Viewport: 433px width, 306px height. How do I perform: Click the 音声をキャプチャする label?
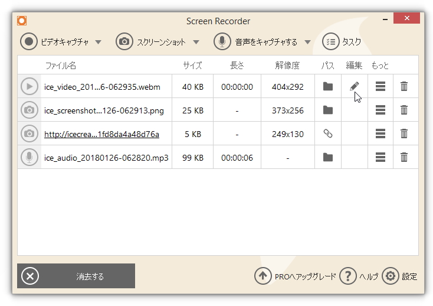(x=266, y=42)
